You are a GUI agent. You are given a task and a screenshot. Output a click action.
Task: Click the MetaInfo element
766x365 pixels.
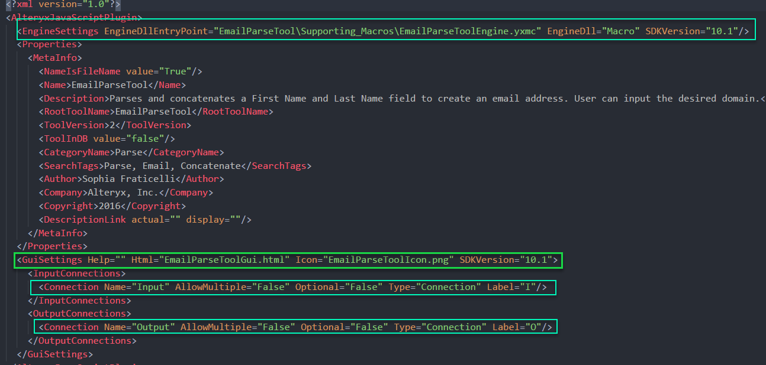point(52,57)
